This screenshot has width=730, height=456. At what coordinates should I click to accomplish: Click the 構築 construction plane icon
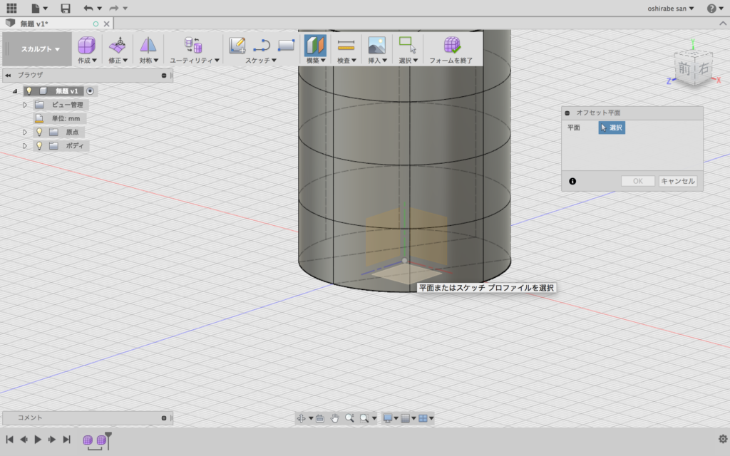(x=315, y=45)
